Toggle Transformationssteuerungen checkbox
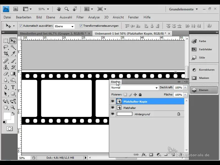The width and height of the screenshot is (220, 165). coord(81,26)
